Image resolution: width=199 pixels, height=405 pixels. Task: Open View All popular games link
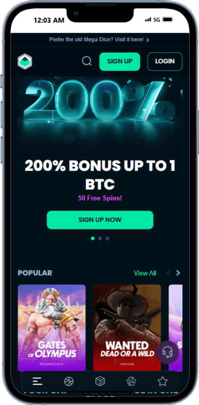(145, 273)
